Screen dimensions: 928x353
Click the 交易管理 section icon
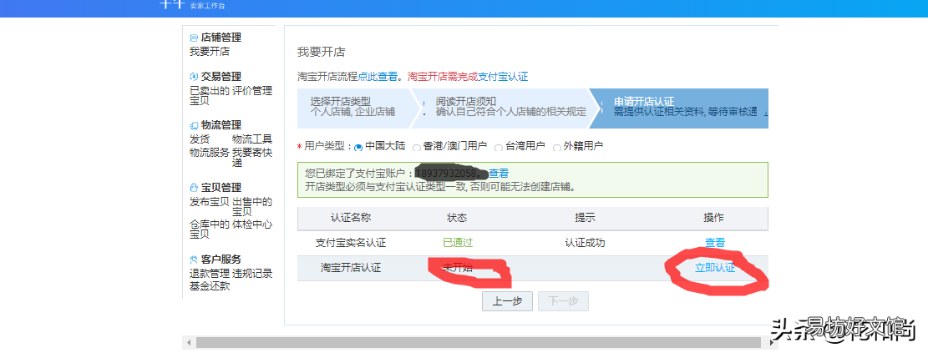[194, 76]
